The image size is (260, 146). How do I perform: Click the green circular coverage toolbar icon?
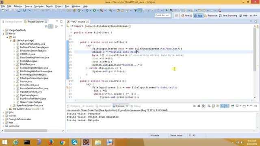pyautogui.click(x=79, y=10)
